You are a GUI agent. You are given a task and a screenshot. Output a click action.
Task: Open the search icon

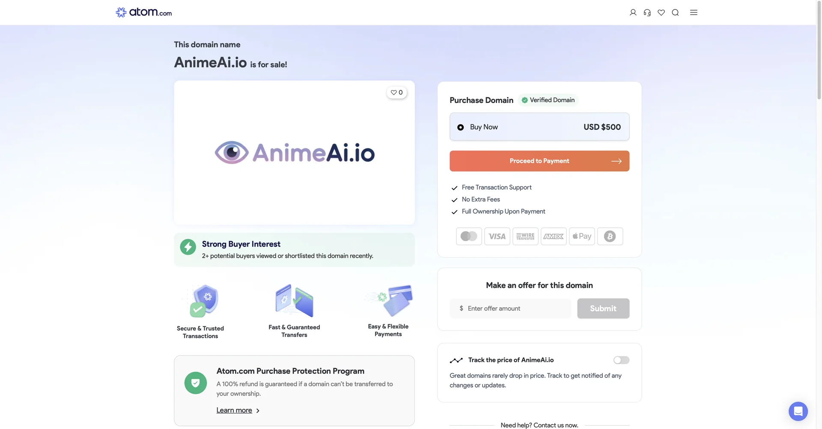click(x=675, y=12)
